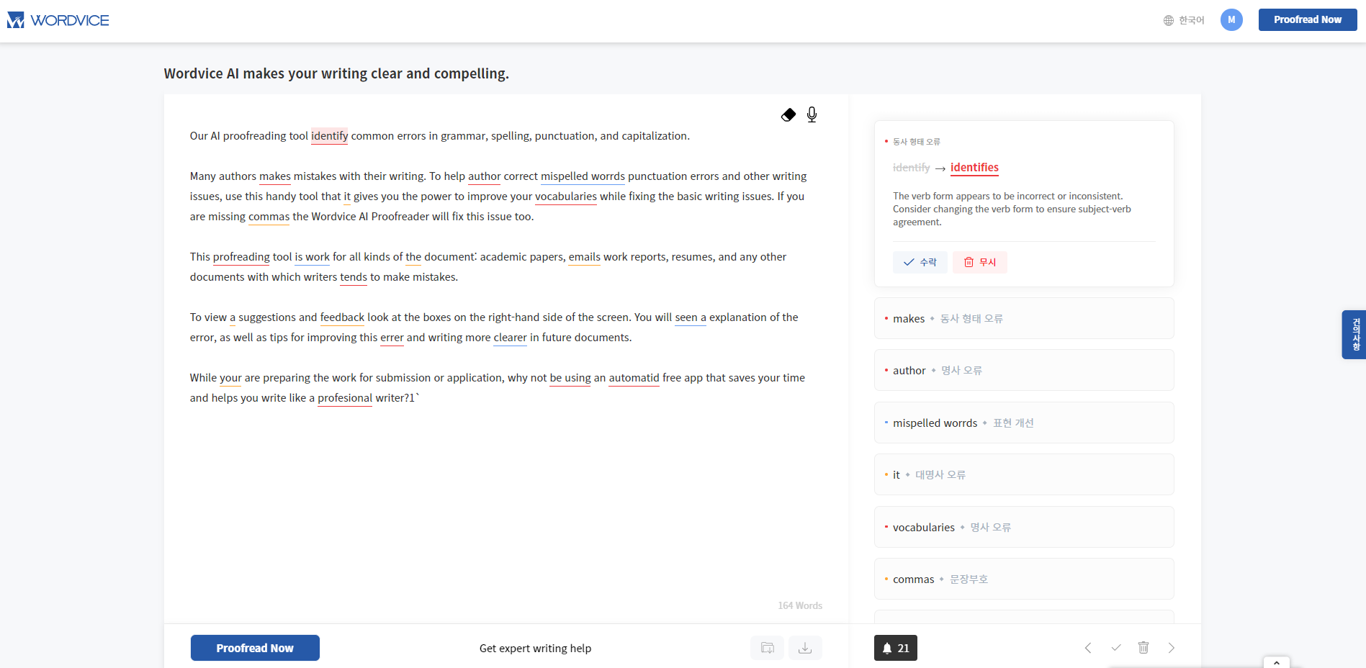Open the 건의사항 feedback side tab
This screenshot has height=668, width=1366.
click(1354, 335)
